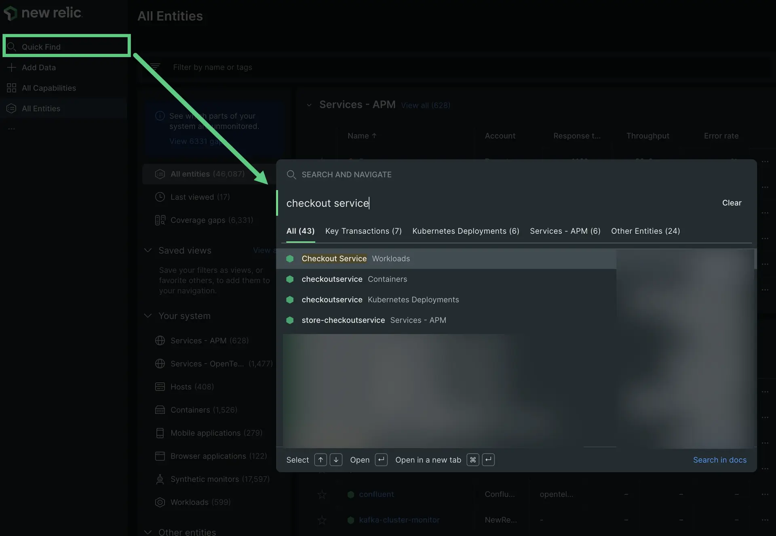Sort by Response time column header

(x=577, y=136)
